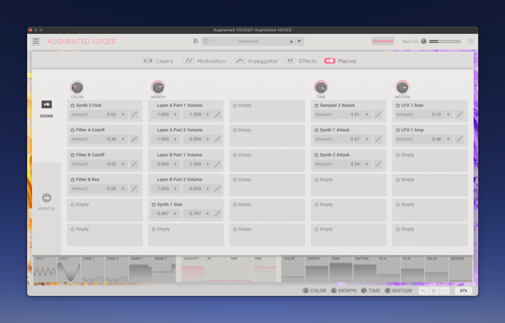Adjust the Filter B Res amount stepper
Image resolution: width=505 pixels, height=323 pixels.
click(x=122, y=189)
